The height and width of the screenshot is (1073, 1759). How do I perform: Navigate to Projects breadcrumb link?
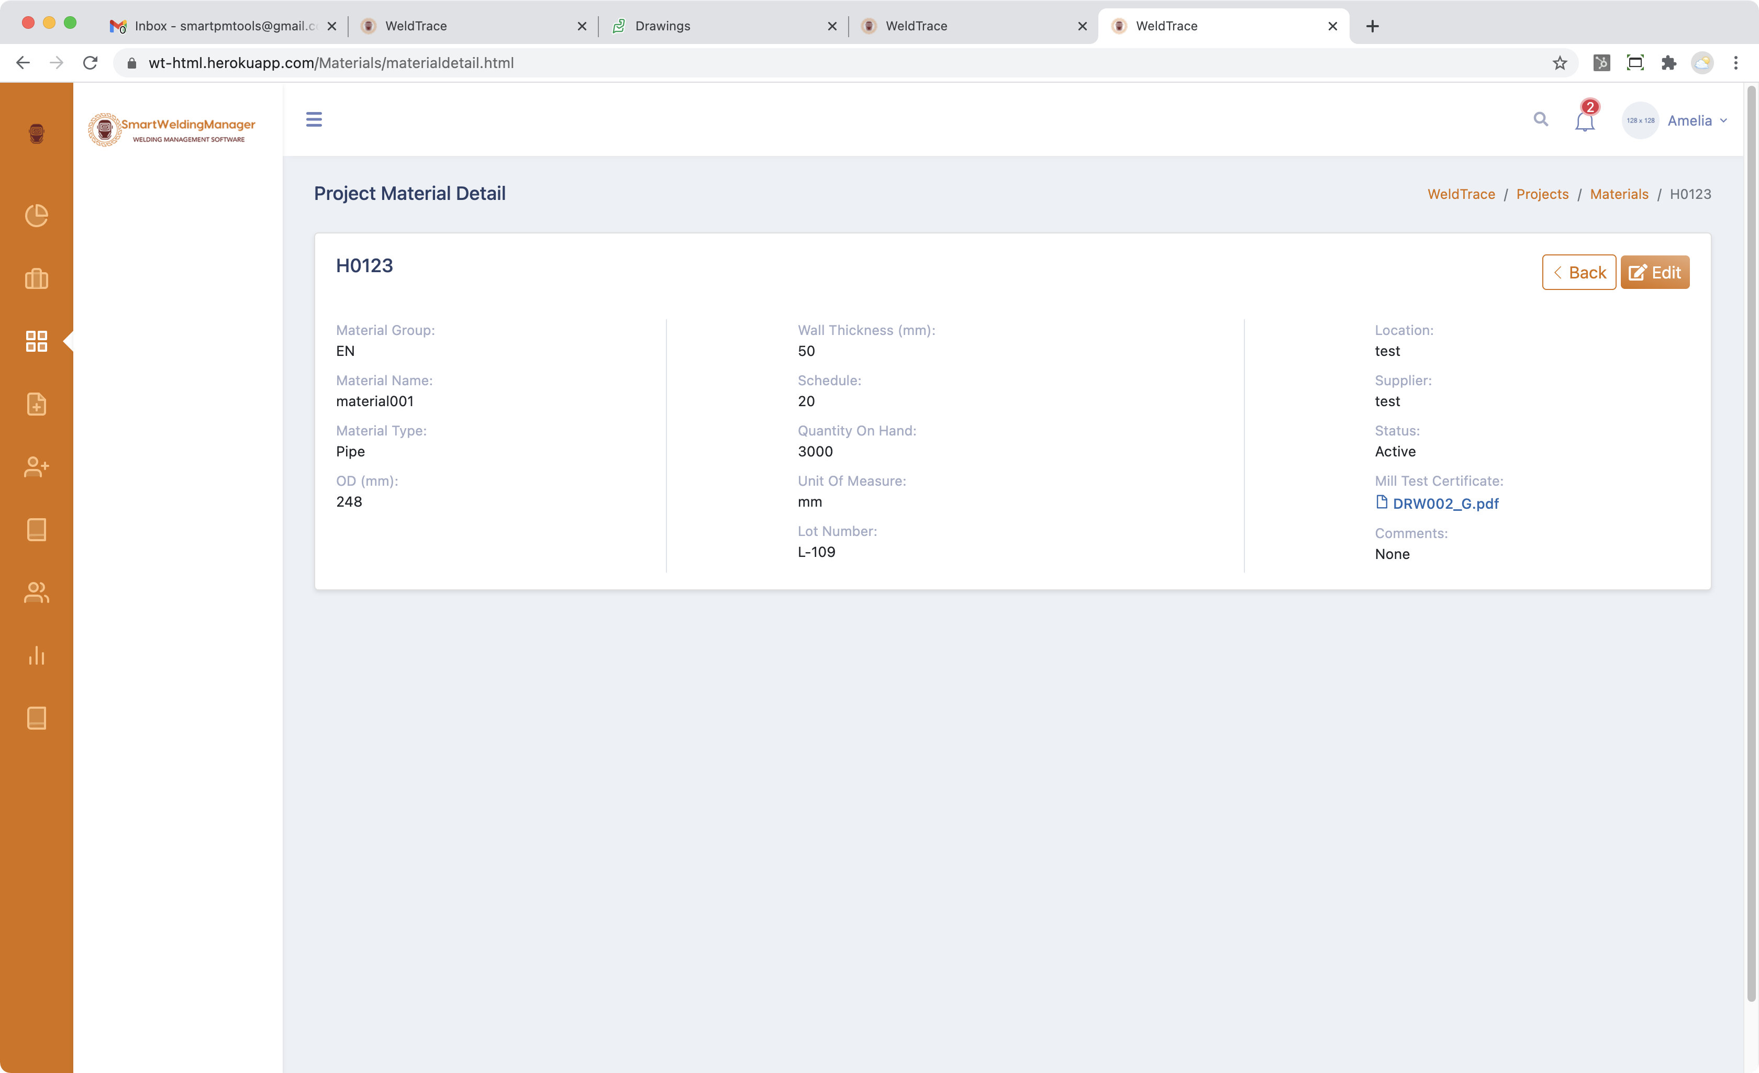point(1542,194)
